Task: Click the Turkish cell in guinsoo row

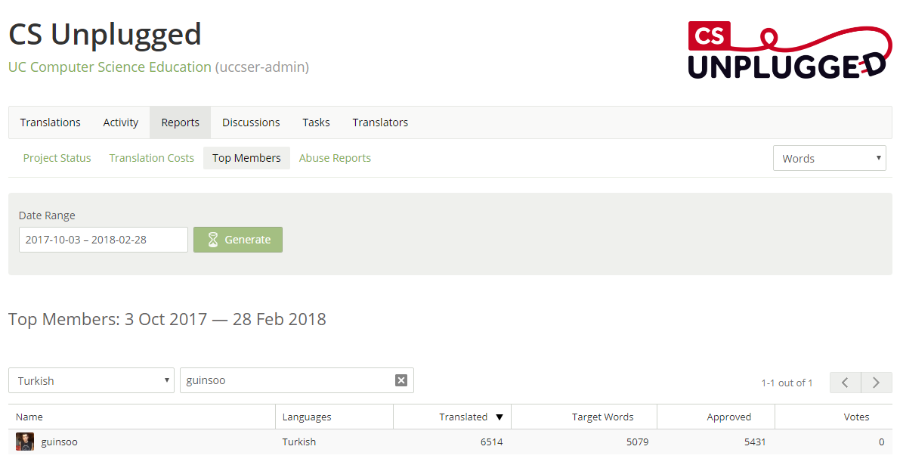Action: click(299, 442)
